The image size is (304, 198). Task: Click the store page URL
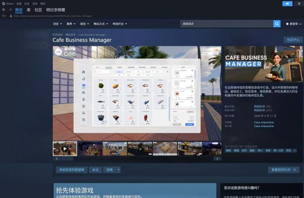click(53, 16)
